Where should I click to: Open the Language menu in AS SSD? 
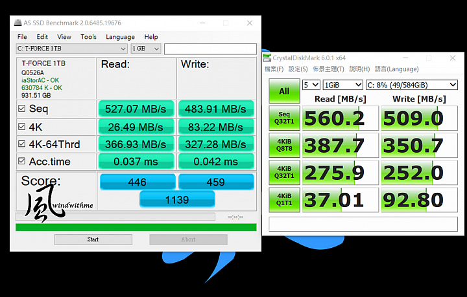121,37
